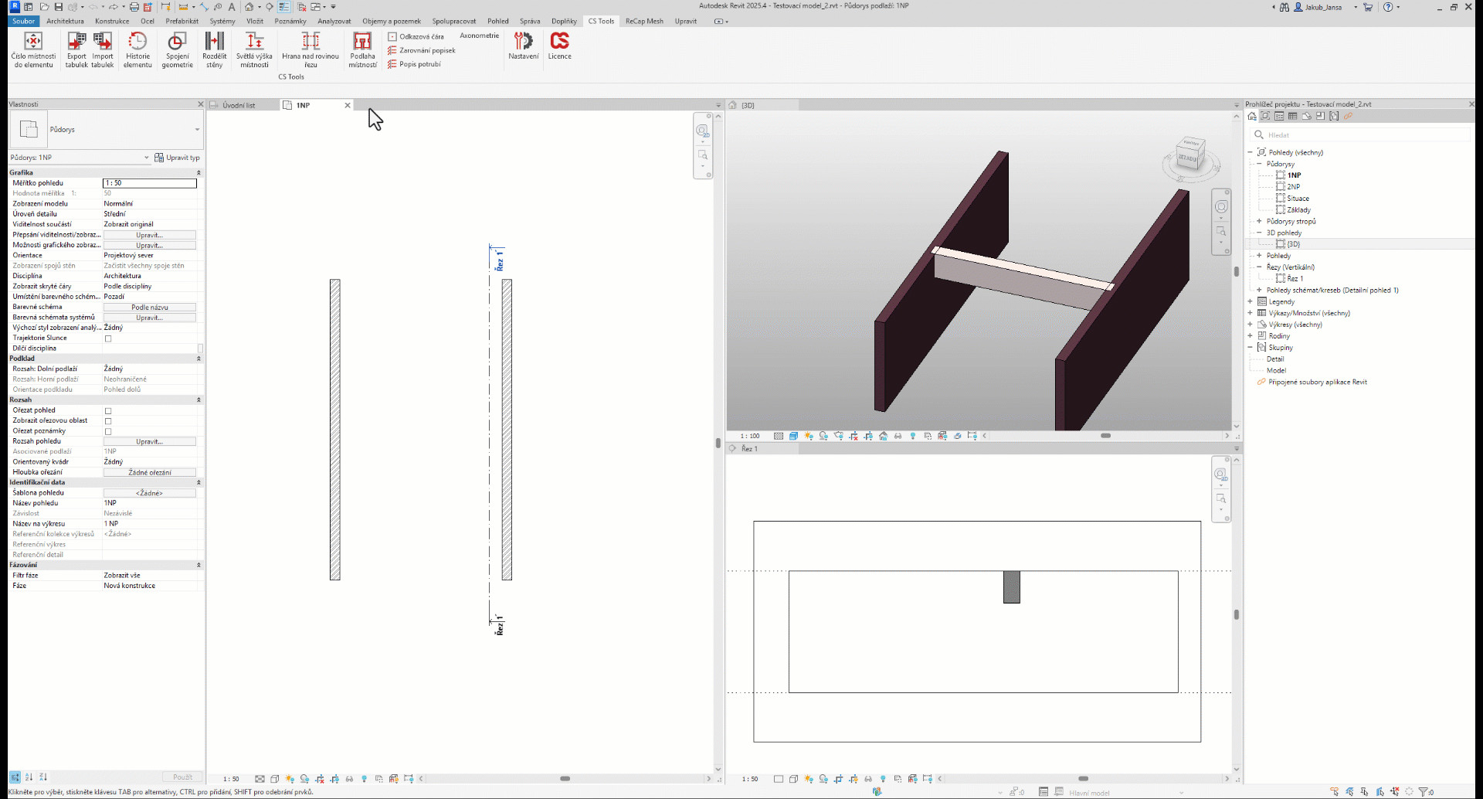Viewport: 1483px width, 799px height.
Task: Open CS Tools Nastavení
Action: (524, 46)
